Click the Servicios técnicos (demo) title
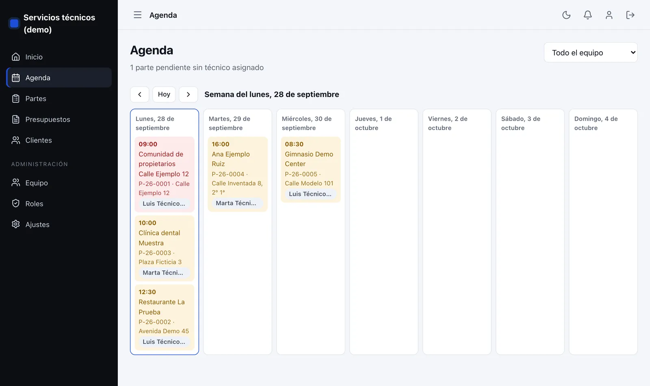 [x=59, y=23]
